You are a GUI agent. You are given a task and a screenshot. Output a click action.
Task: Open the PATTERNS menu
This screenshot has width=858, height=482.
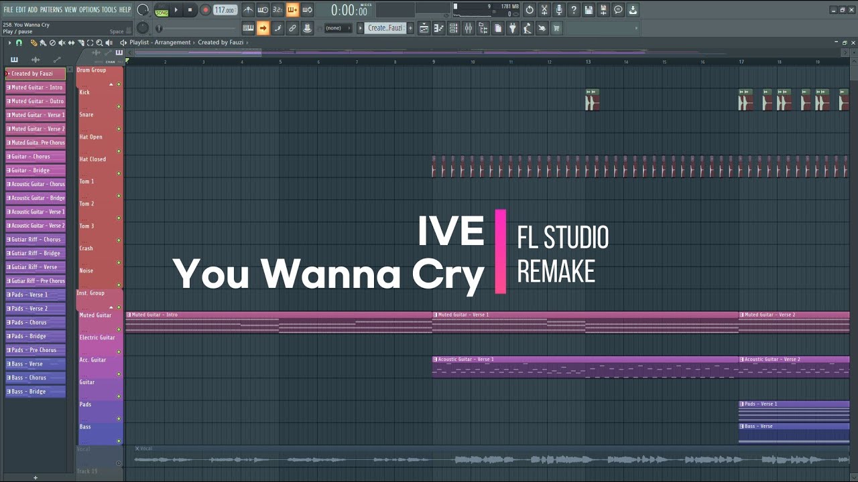51,9
